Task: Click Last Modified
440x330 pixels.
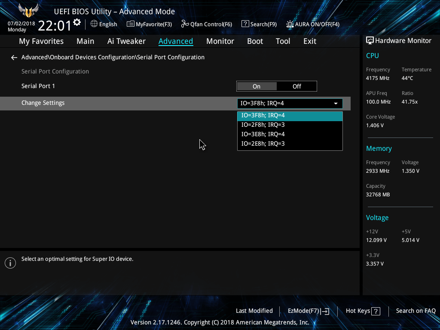Action: (254, 311)
